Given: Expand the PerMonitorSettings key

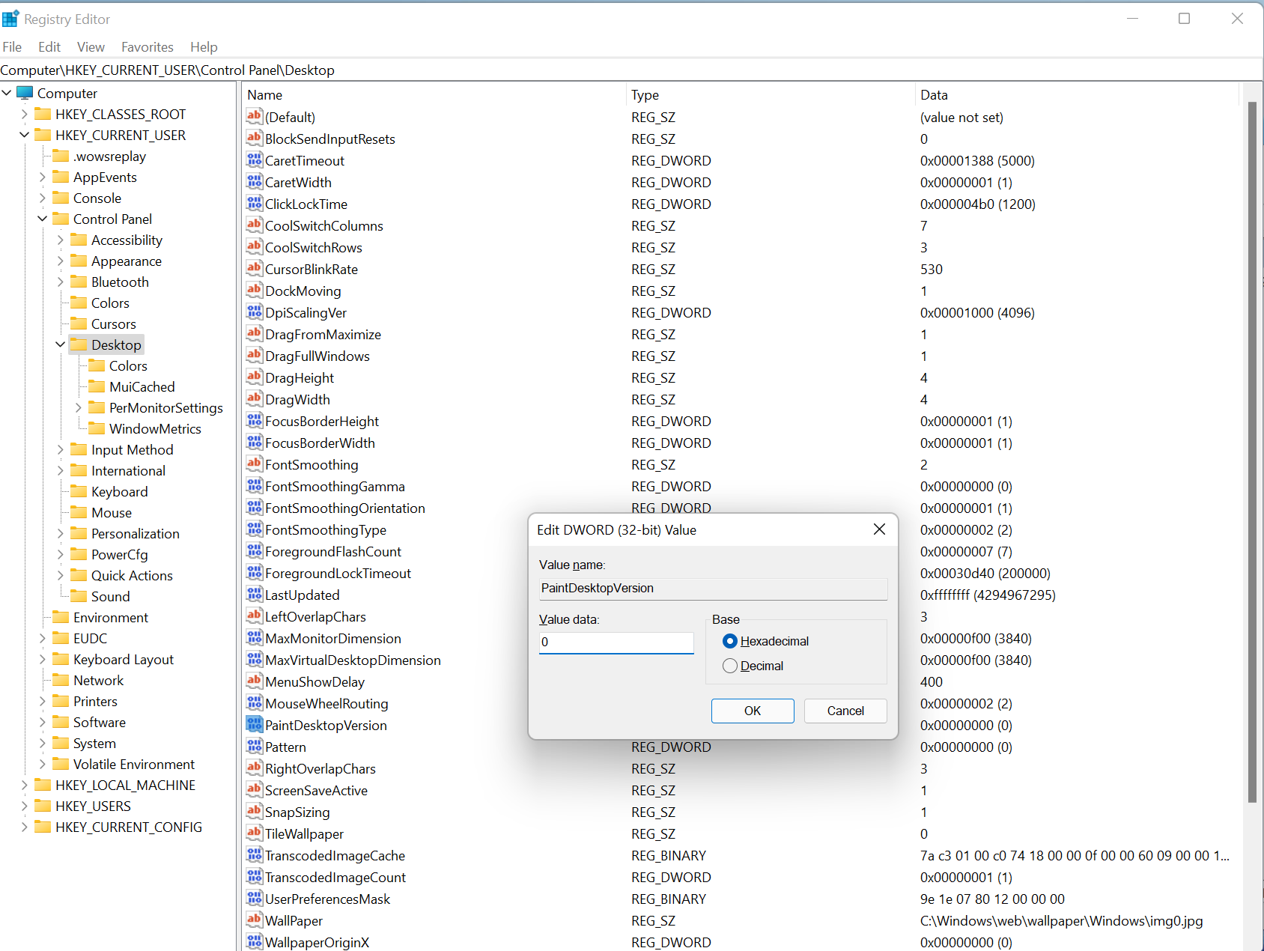Looking at the screenshot, I should point(79,407).
